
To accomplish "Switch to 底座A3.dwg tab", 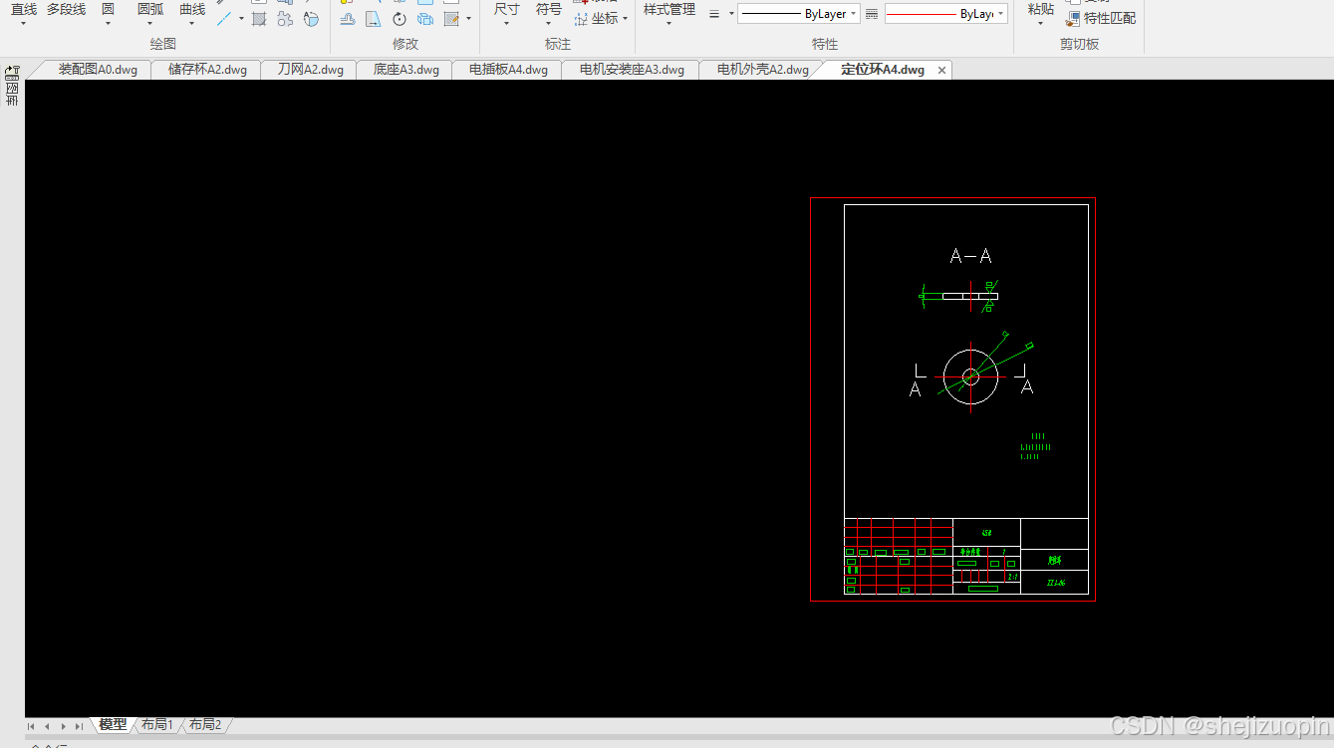I will pyautogui.click(x=406, y=70).
